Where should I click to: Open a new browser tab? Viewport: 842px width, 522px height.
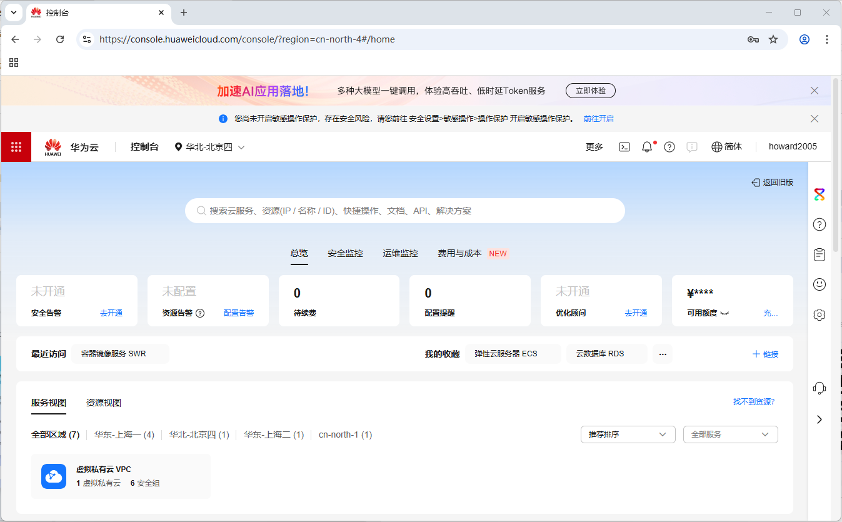[x=184, y=13]
